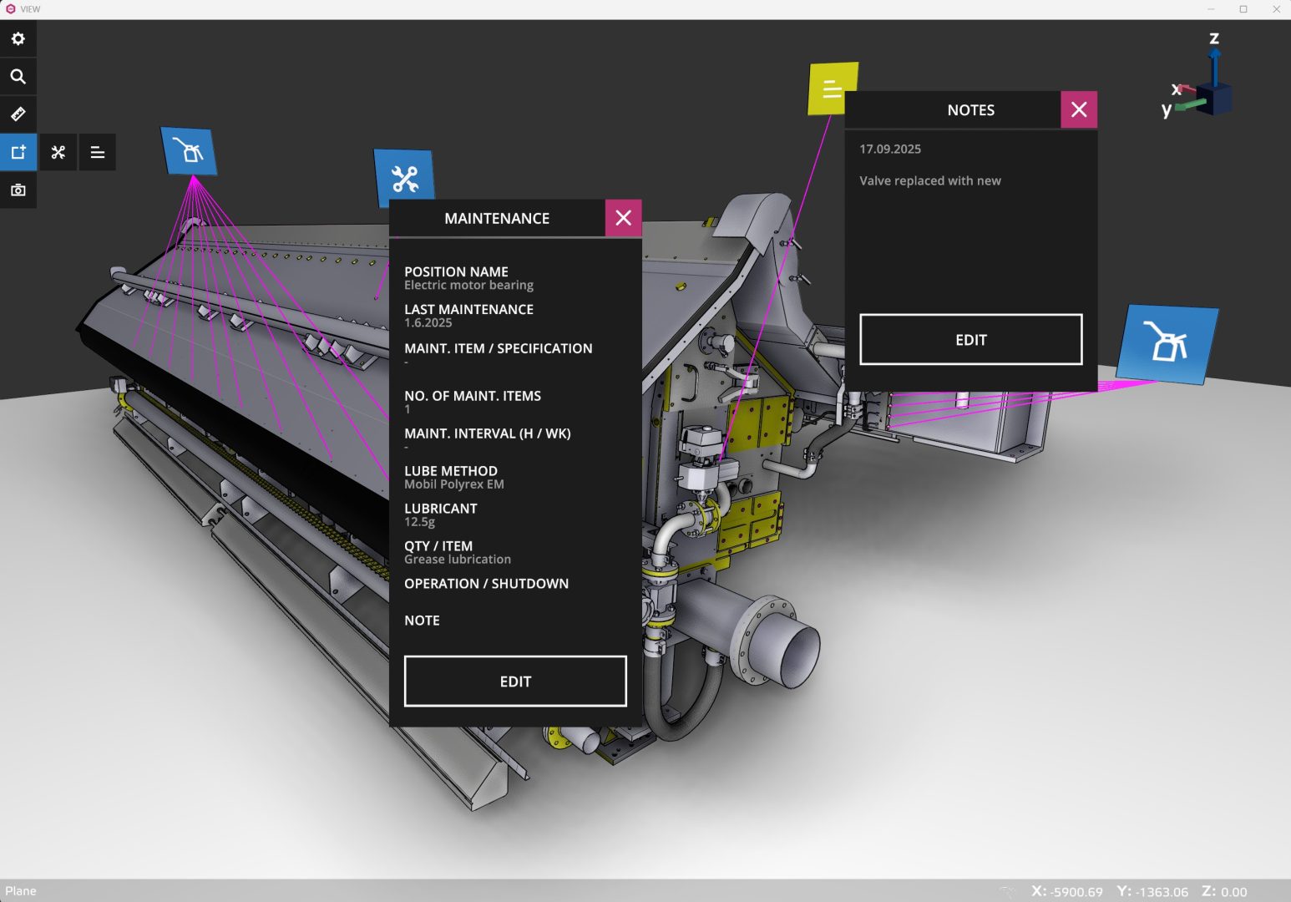Select the maintenance wrench tool
1291x902 pixels.
58,152
